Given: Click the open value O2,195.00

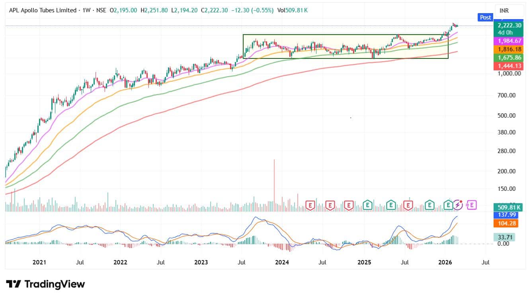Looking at the screenshot, I should click(123, 10).
